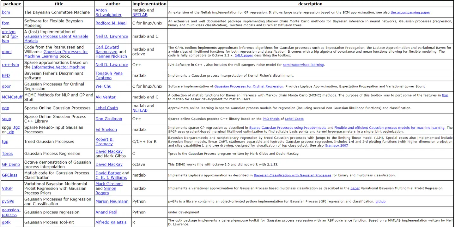Open the MCMCstuff package link
455x227 pixels.
[x=12, y=97]
